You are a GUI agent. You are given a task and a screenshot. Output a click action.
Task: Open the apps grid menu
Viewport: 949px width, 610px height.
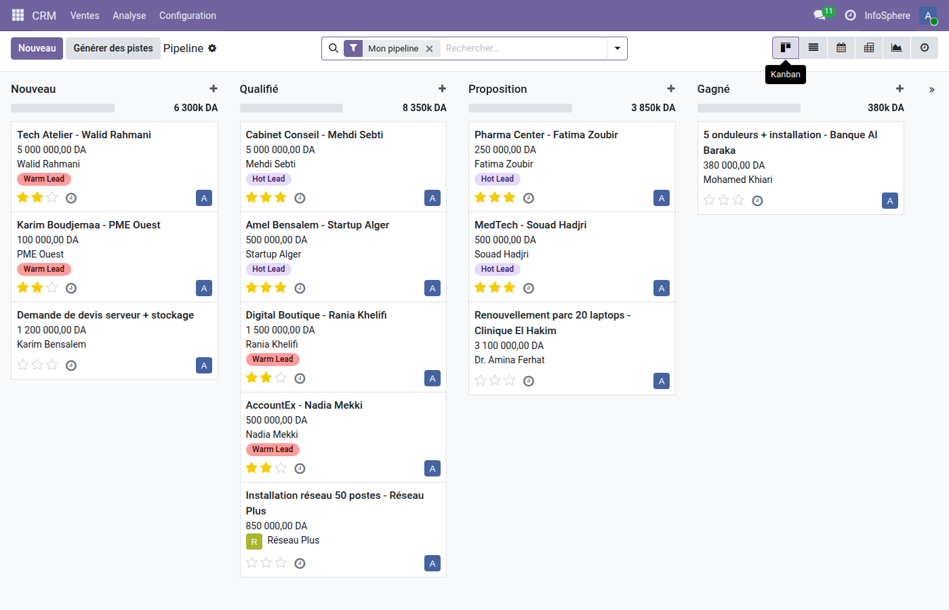coord(17,15)
